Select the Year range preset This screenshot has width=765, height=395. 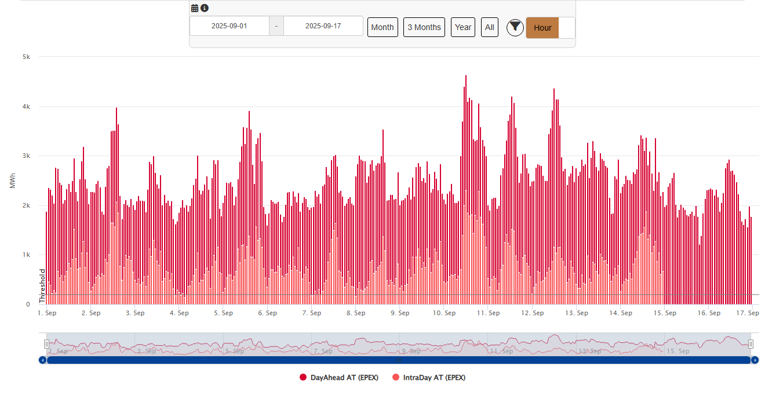click(x=462, y=27)
